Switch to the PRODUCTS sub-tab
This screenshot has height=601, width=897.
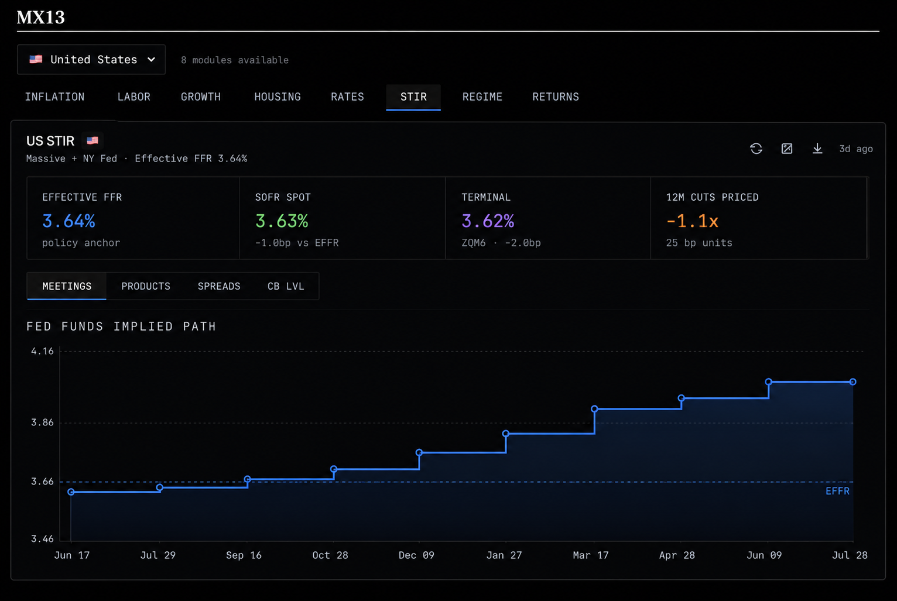(146, 286)
